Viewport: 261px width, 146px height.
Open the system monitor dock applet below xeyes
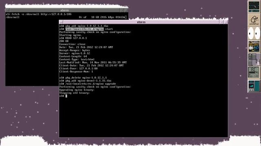coord(254,46)
